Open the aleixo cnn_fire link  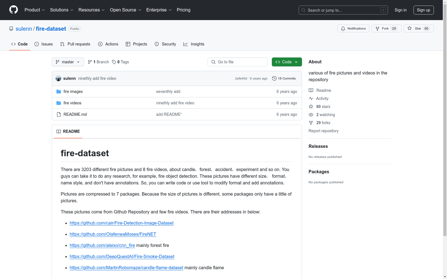(102, 245)
